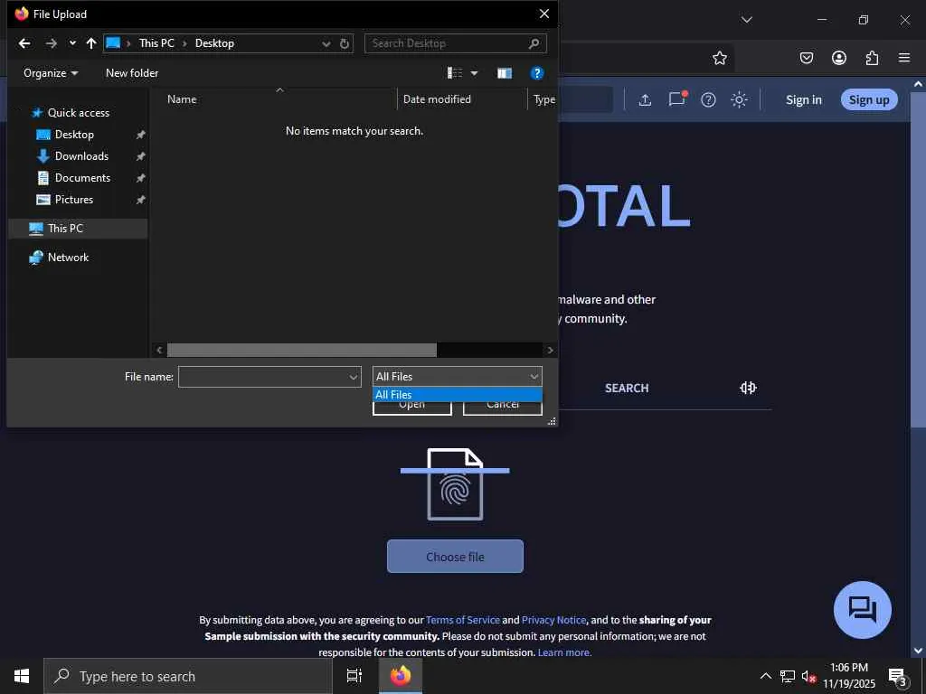The width and height of the screenshot is (926, 694).
Task: Click the left arrow of horizontal scrollbar
Action: [x=159, y=350]
